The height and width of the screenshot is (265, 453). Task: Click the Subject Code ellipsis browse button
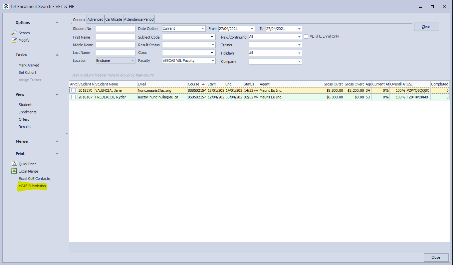point(213,37)
